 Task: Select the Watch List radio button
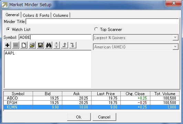(8, 29)
